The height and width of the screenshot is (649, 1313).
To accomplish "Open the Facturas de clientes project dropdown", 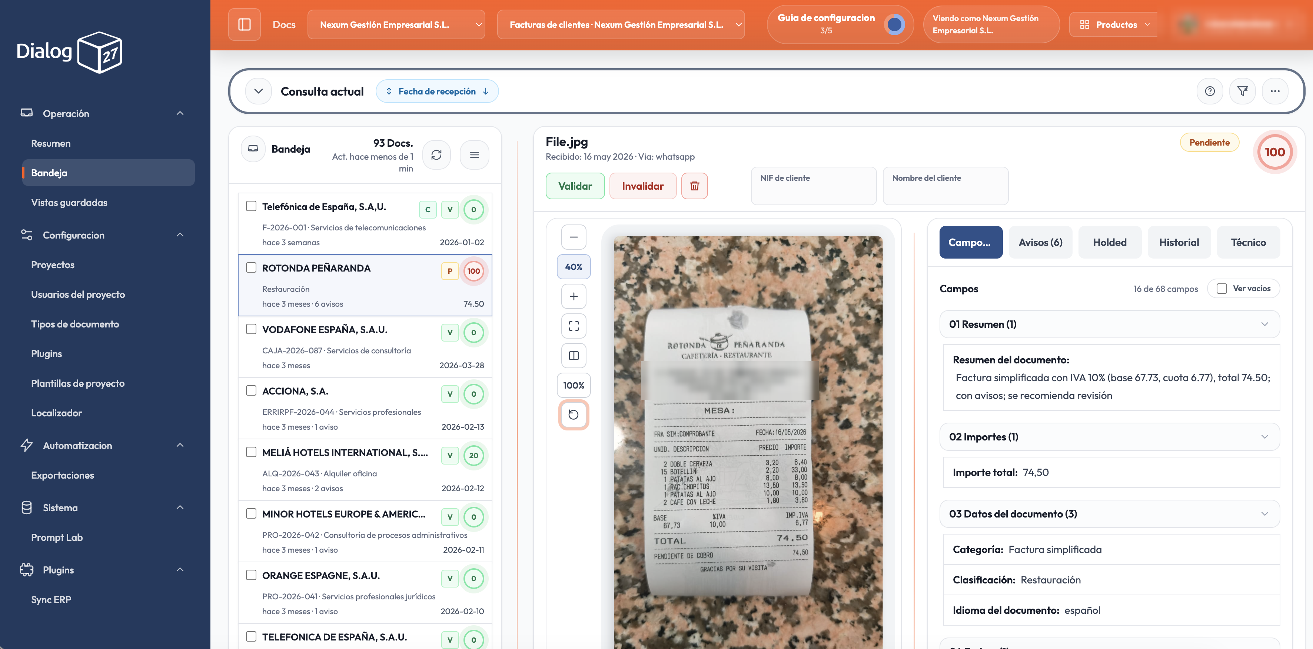I will pos(620,24).
